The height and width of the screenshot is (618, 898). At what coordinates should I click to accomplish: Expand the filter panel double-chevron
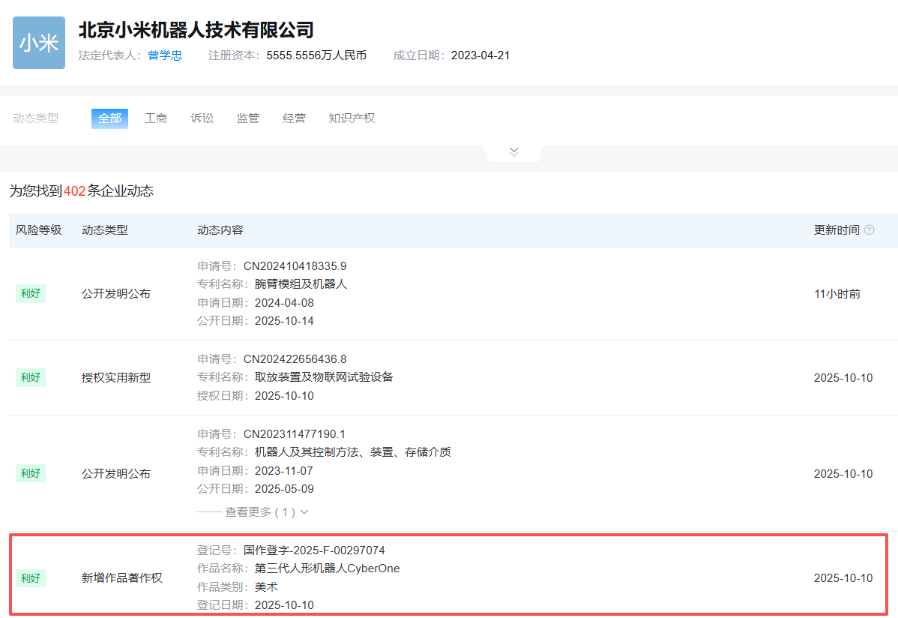[x=513, y=151]
